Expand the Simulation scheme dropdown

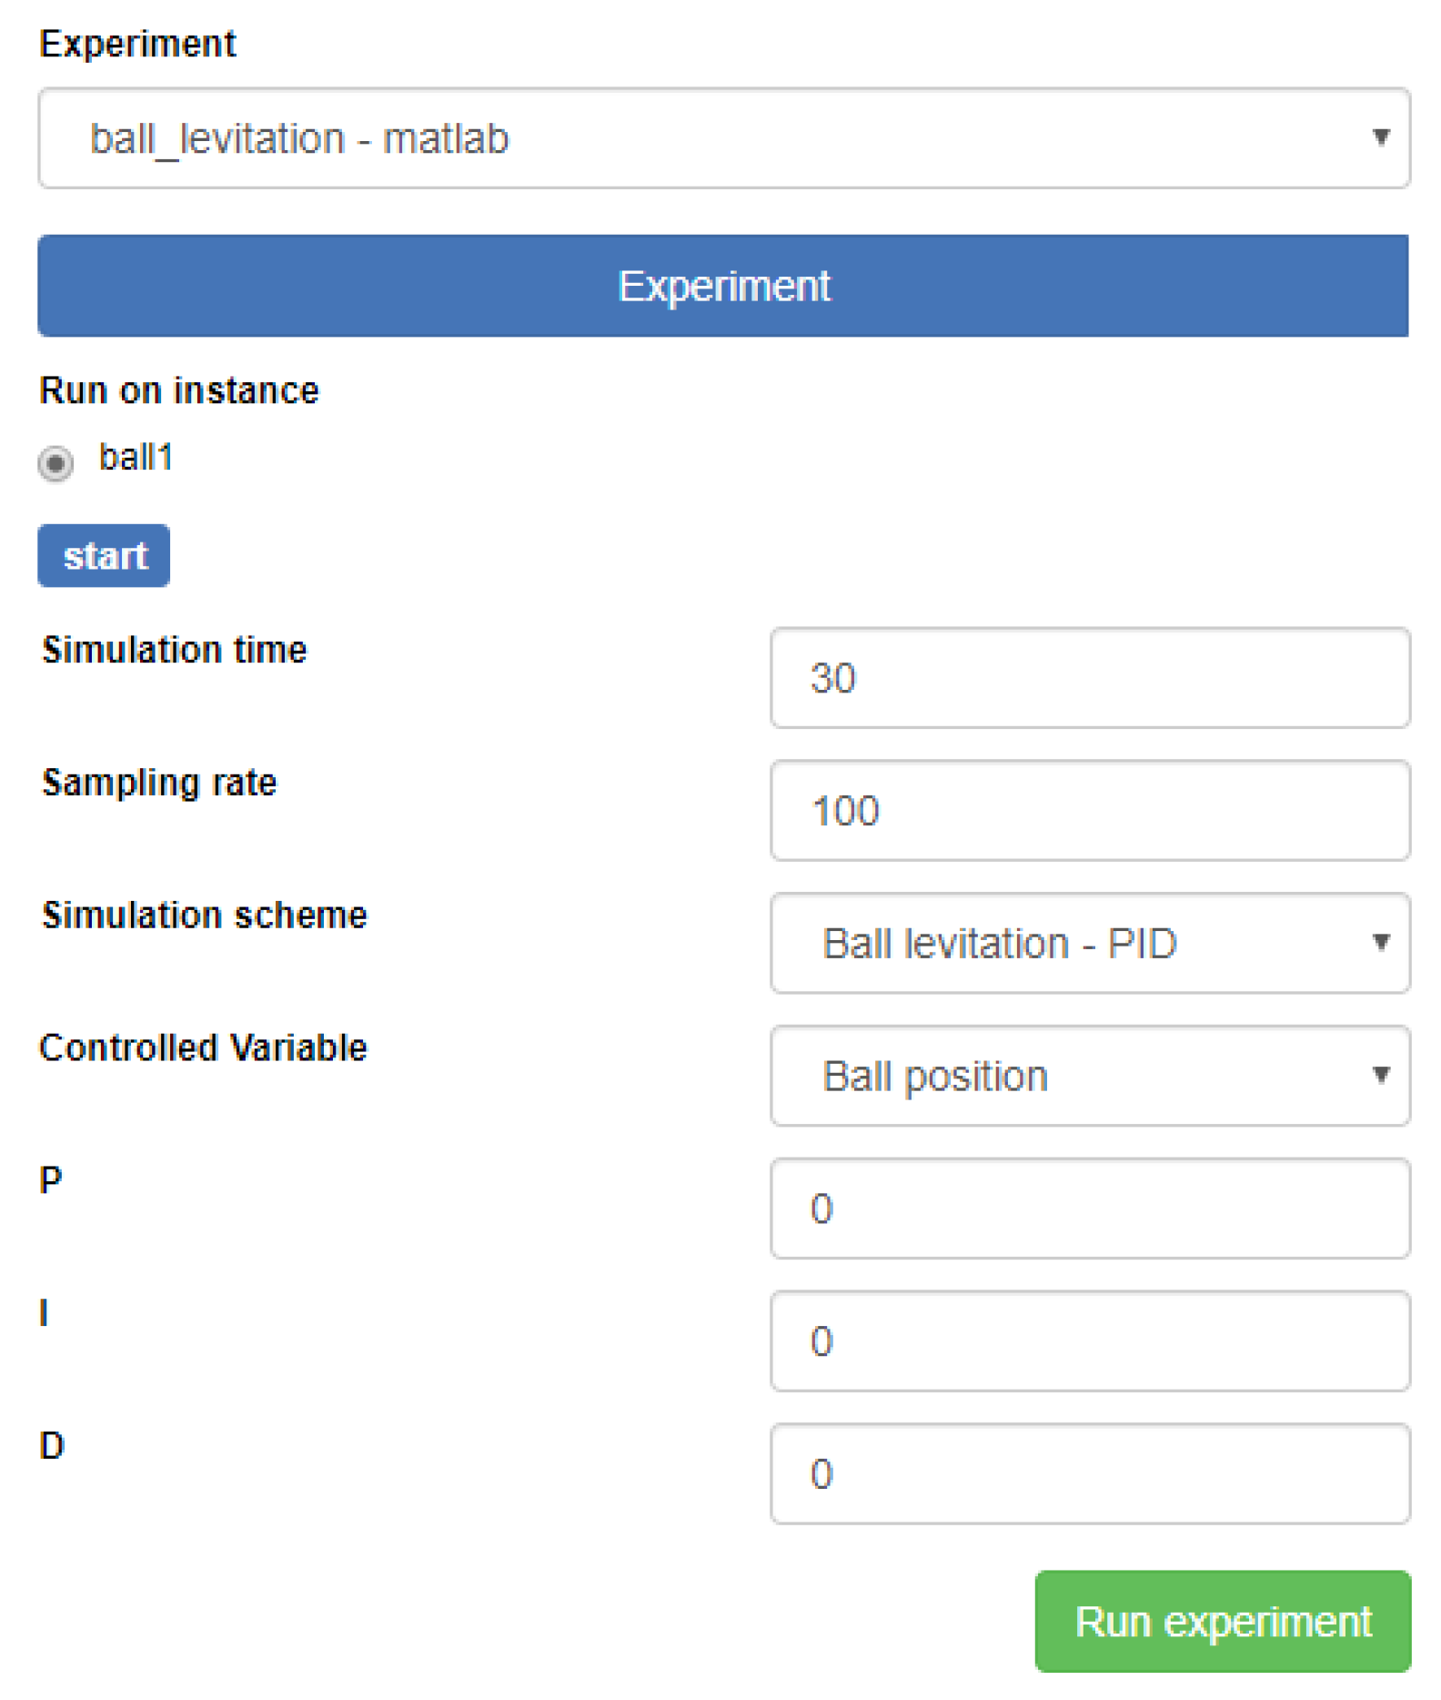click(x=1089, y=943)
